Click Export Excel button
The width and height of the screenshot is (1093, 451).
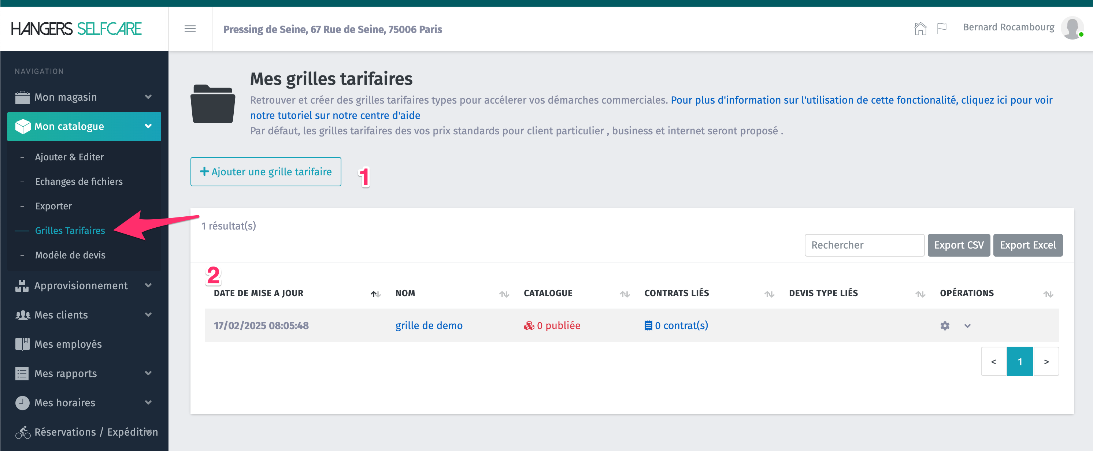(x=1027, y=245)
